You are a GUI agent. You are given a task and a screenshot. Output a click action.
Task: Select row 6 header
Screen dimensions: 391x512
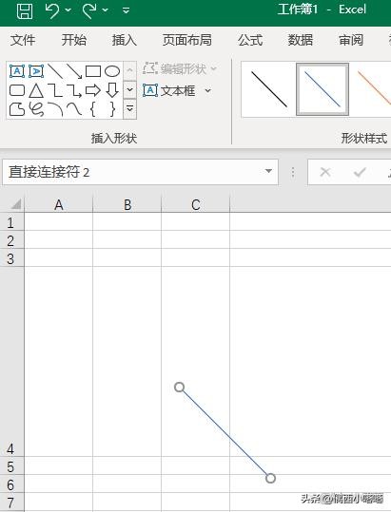[x=11, y=484]
